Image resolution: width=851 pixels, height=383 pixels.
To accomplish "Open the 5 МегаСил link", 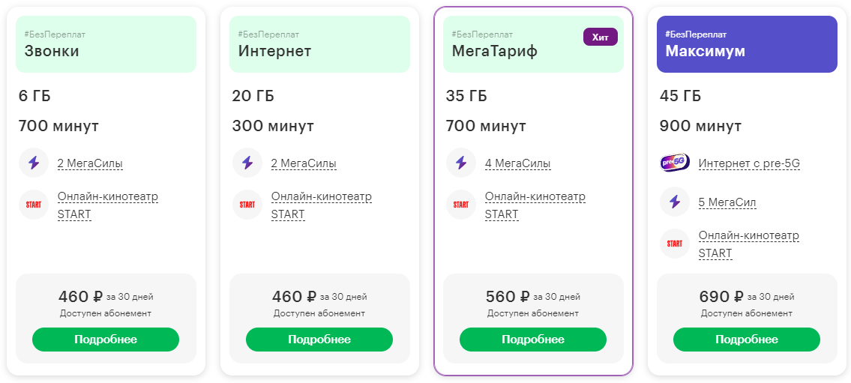I will coord(727,203).
